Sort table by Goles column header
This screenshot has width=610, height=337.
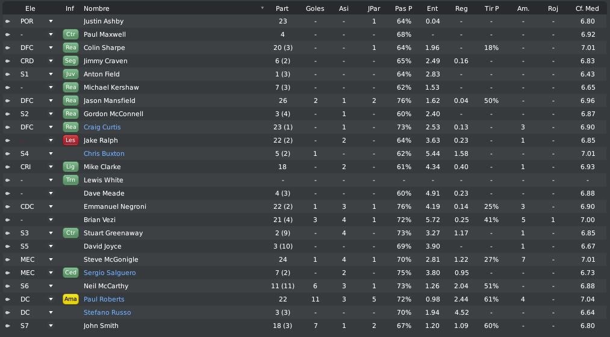pyautogui.click(x=315, y=8)
